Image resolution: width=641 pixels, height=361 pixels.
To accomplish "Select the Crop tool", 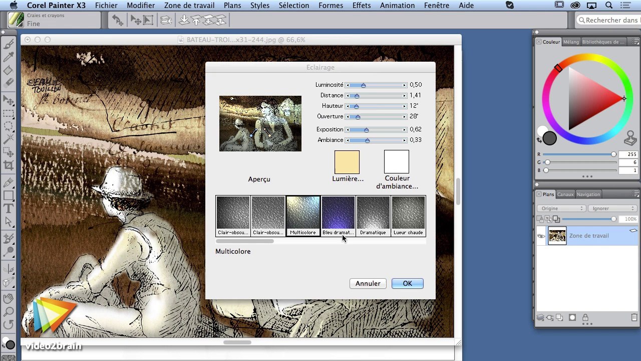I will [x=9, y=165].
